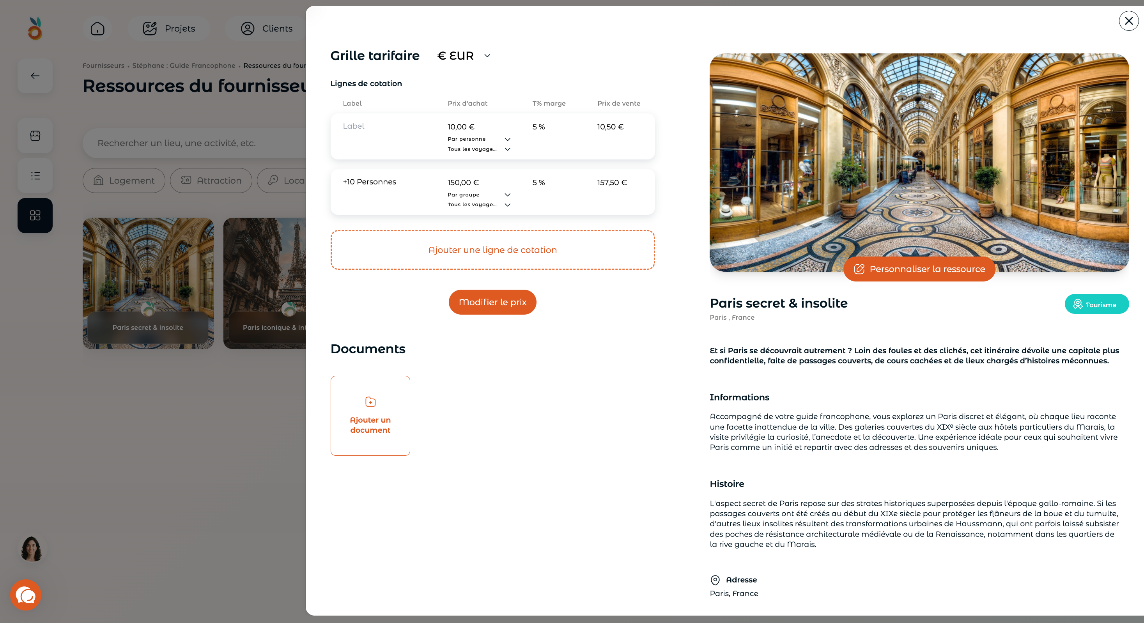Open the Projets menu
Image resolution: width=1144 pixels, height=623 pixels.
[169, 28]
